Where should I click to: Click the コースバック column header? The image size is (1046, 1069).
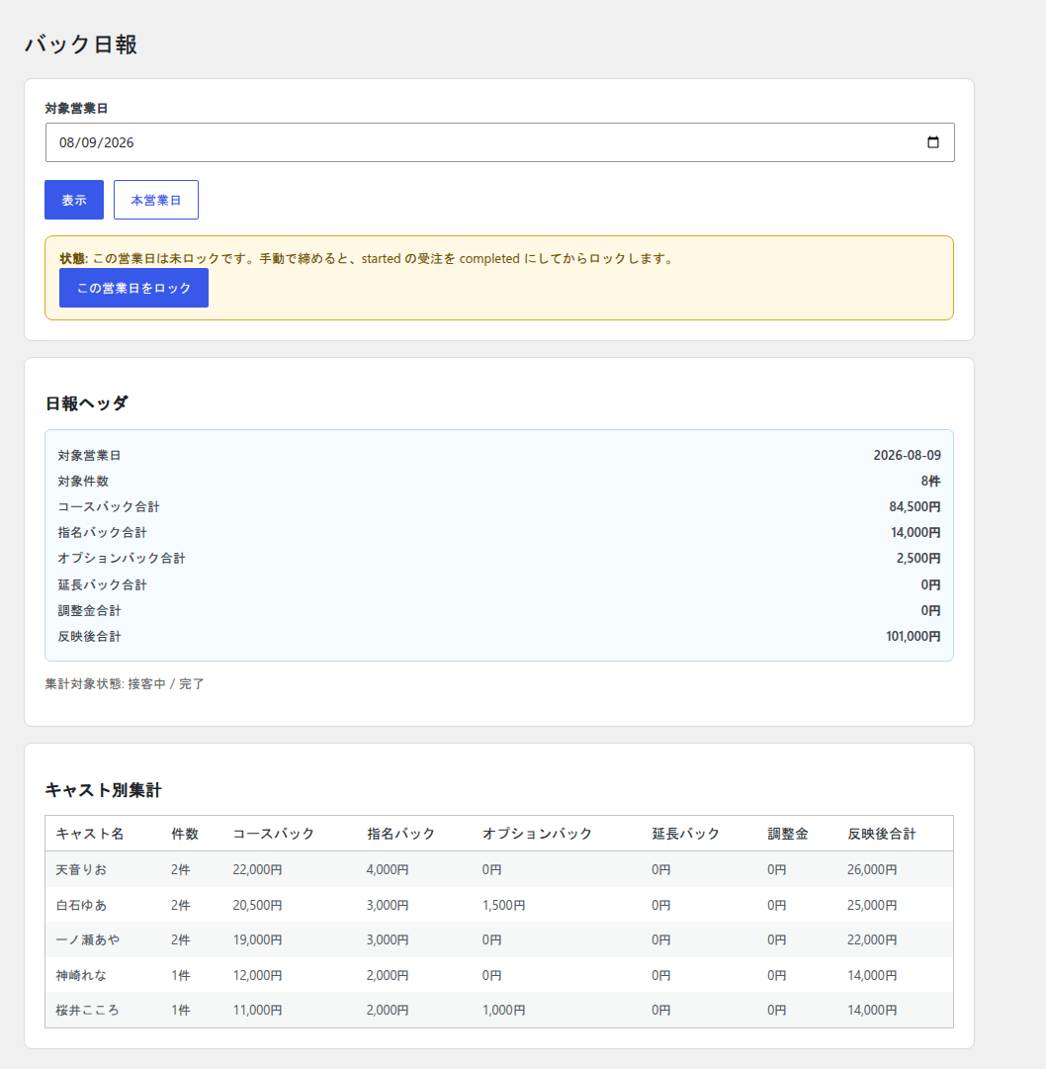pos(273,834)
